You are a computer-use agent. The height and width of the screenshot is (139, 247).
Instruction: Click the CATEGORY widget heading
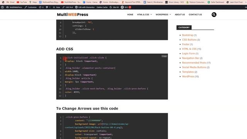coord(184,27)
